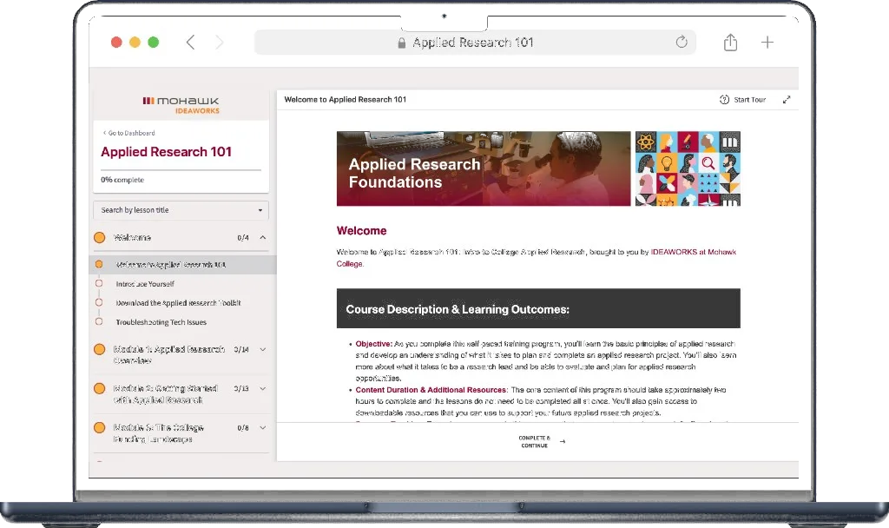Screen dimensions: 889x528
Task: Toggle Introduce Yourself completion circle
Action: (x=98, y=284)
